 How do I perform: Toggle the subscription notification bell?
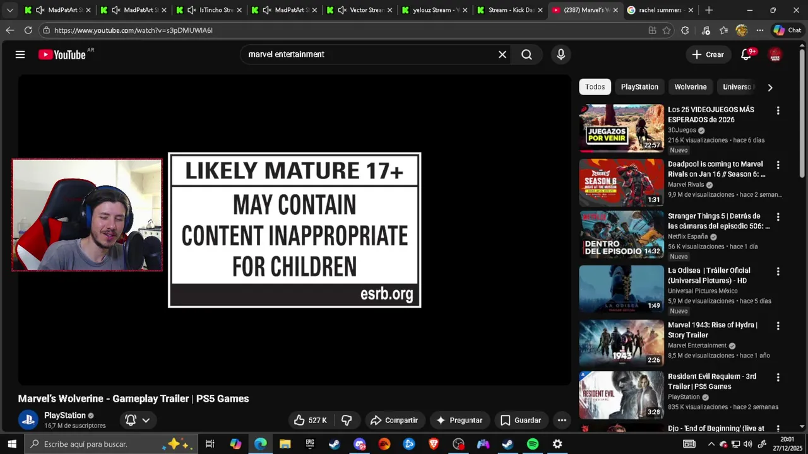131,420
